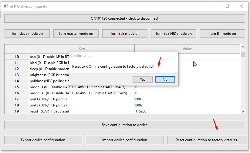This screenshot has width=250, height=153.
Task: Reset configuration to factory defaults button
Action: click(x=206, y=140)
